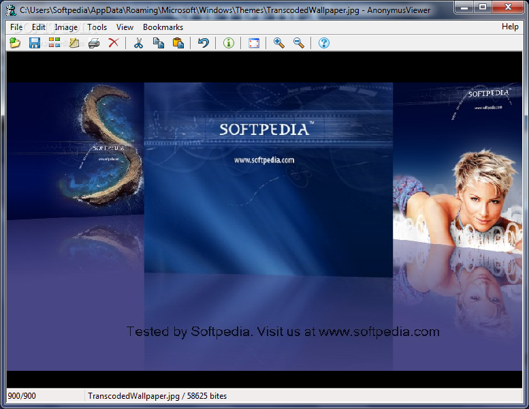Click the displayed wallpaper image

(x=264, y=226)
